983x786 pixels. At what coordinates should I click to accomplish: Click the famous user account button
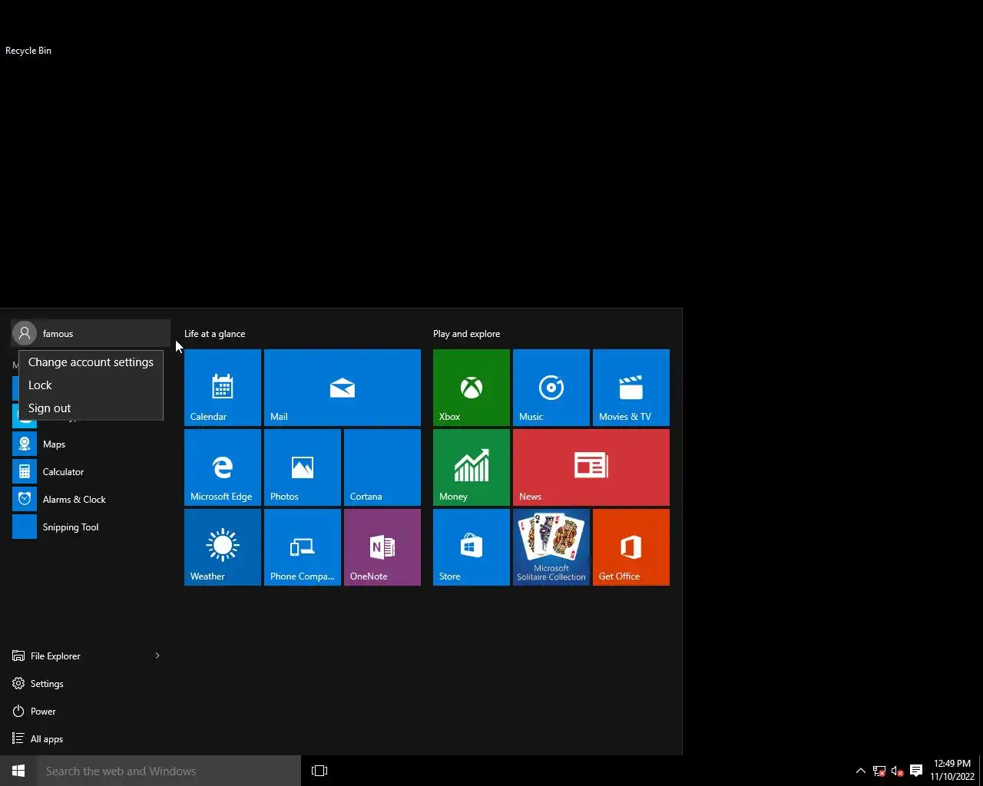pyautogui.click(x=91, y=333)
